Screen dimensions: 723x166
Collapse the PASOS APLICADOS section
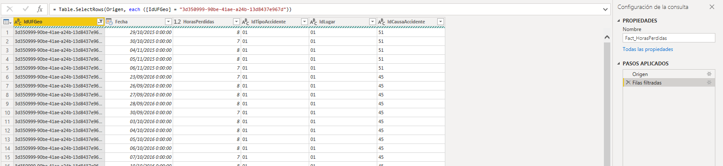[x=619, y=63]
